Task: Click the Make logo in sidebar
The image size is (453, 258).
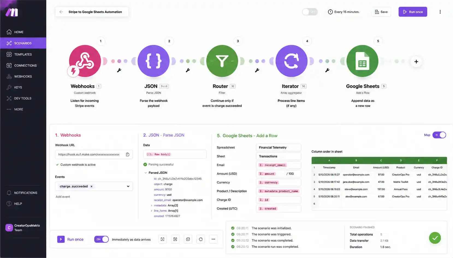Action: pyautogui.click(x=12, y=12)
